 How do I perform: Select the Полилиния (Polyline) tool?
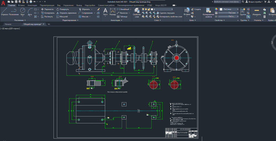coord(14,11)
